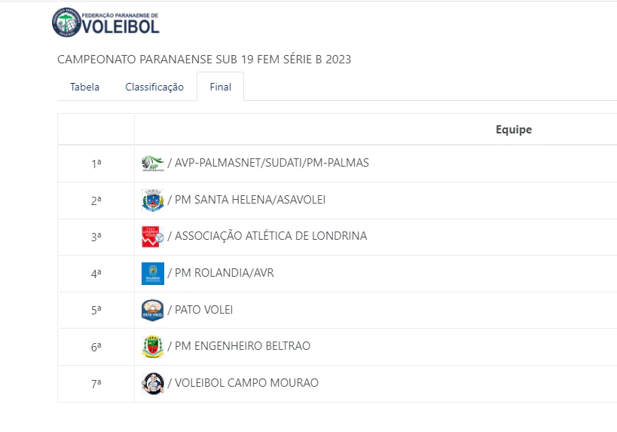
Task: Click the Equipe column header
Action: click(x=513, y=130)
